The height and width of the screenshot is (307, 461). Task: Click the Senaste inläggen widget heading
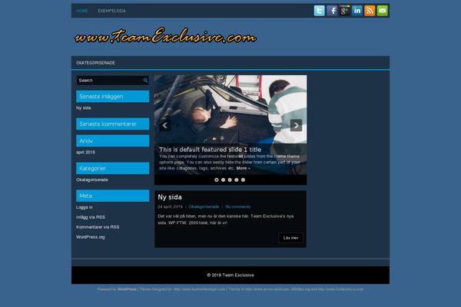[113, 97]
